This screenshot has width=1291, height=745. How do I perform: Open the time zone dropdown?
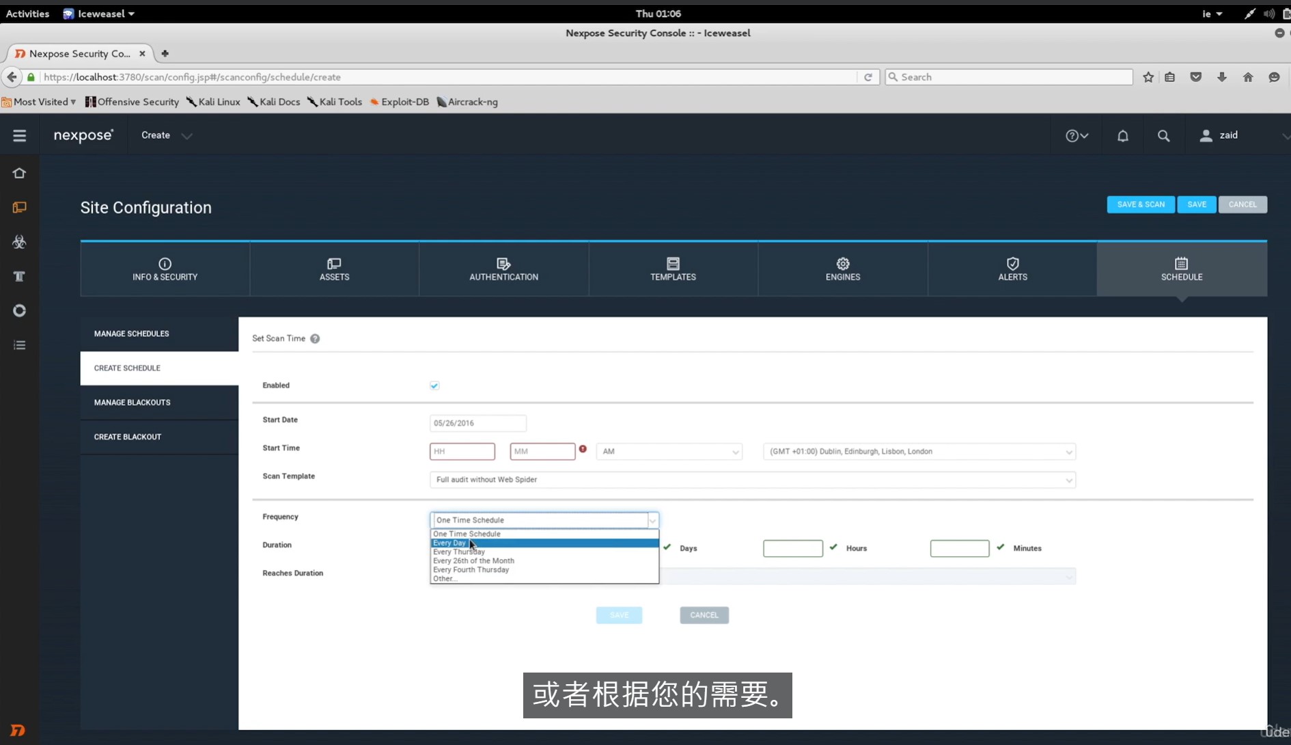(919, 452)
